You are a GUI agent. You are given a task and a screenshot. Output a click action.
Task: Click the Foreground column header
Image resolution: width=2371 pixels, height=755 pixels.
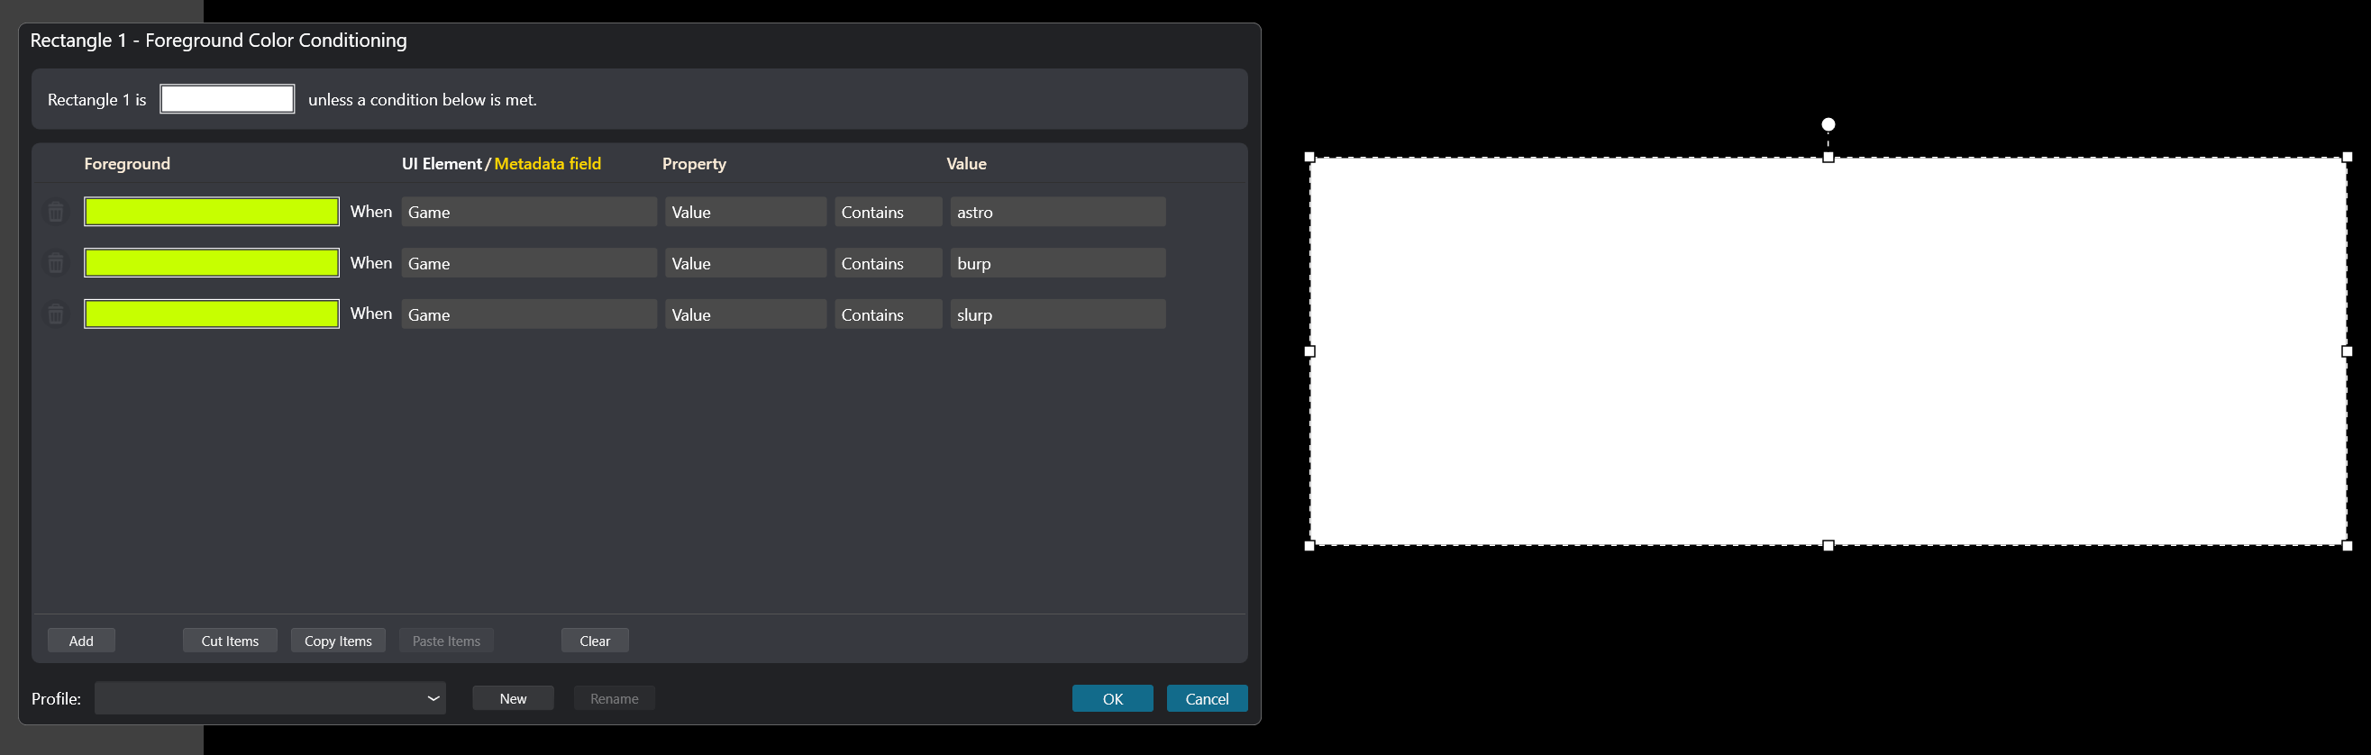point(127,164)
